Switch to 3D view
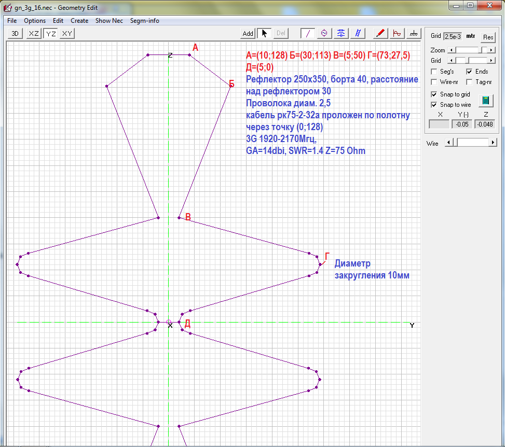The height and width of the screenshot is (447, 505). 16,34
